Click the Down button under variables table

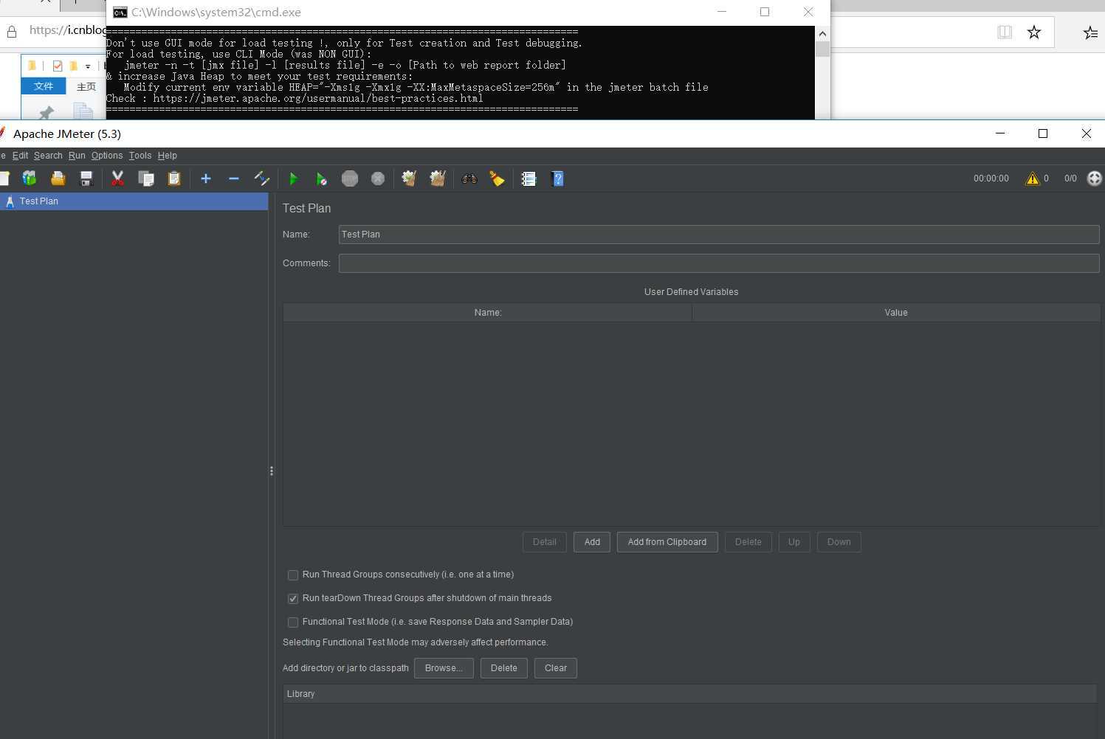click(x=839, y=542)
